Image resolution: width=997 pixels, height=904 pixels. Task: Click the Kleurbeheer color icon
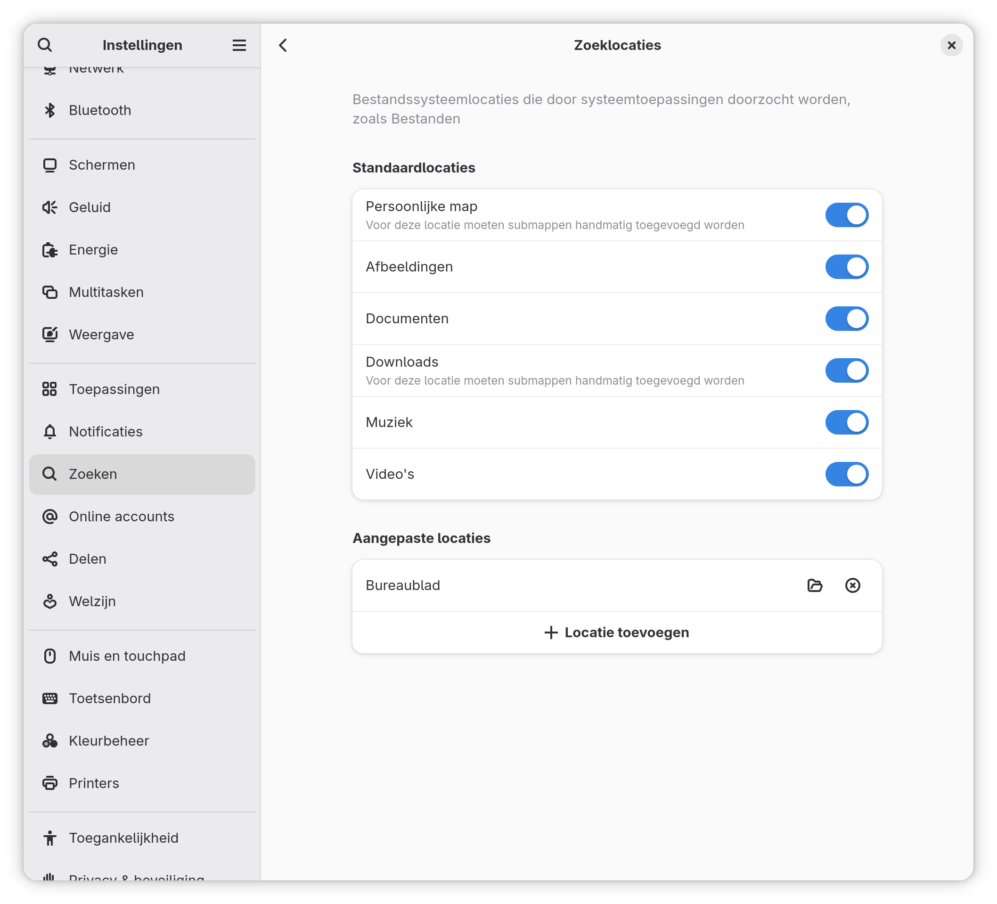pos(49,741)
